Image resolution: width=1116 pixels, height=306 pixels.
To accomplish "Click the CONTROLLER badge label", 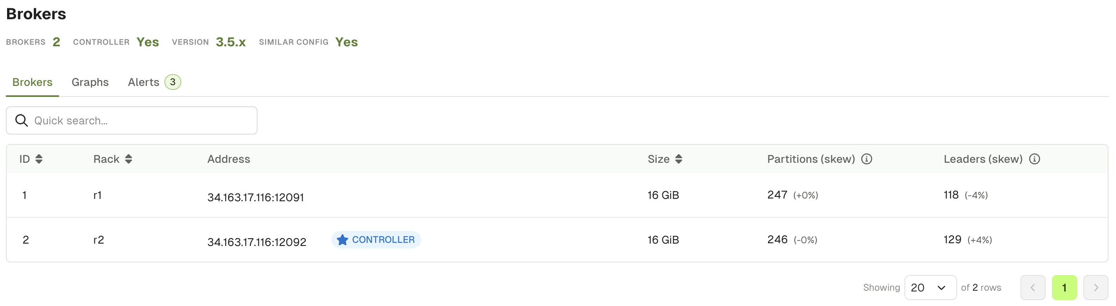I will pyautogui.click(x=383, y=239).
